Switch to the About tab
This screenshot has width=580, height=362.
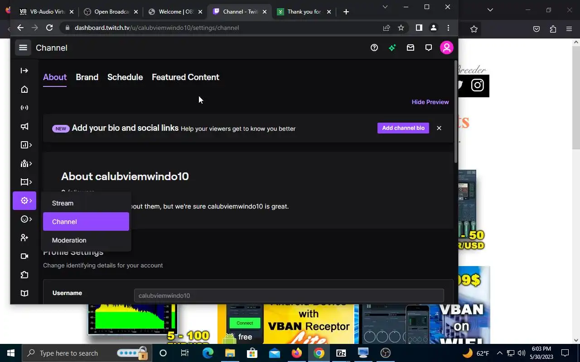55,77
